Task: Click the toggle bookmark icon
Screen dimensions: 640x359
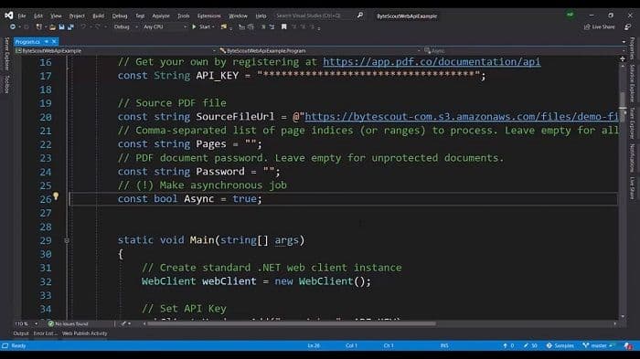Action: coord(283,26)
